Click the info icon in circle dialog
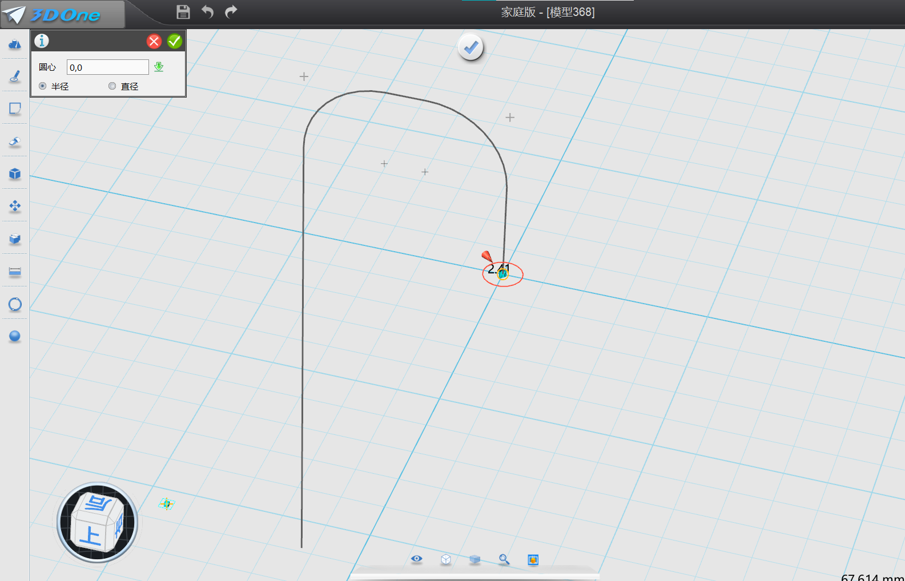 point(42,41)
